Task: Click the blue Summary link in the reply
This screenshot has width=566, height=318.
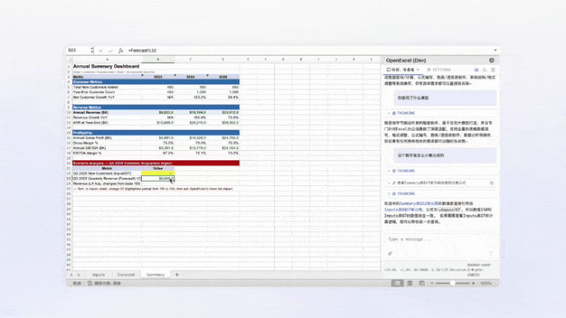Action: tap(408, 203)
